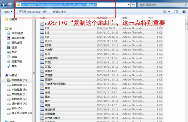Click the help question mark icon
Viewport: 188px width, 122px height.
pyautogui.click(x=184, y=12)
